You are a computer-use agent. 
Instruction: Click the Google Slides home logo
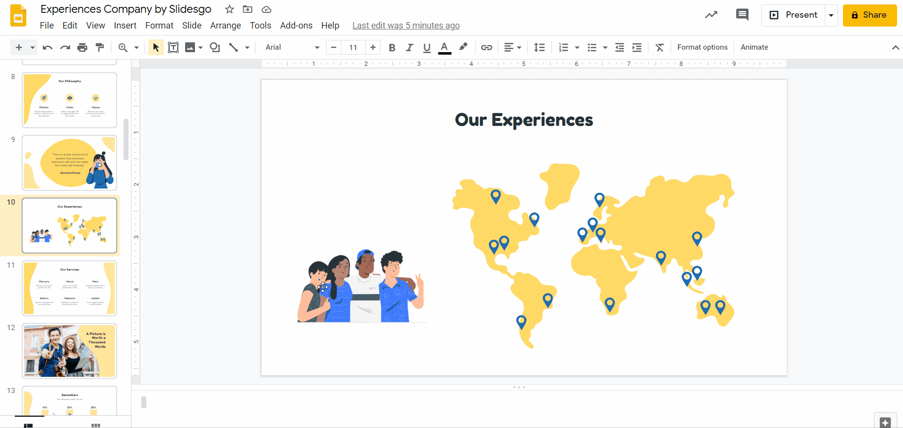(19, 15)
